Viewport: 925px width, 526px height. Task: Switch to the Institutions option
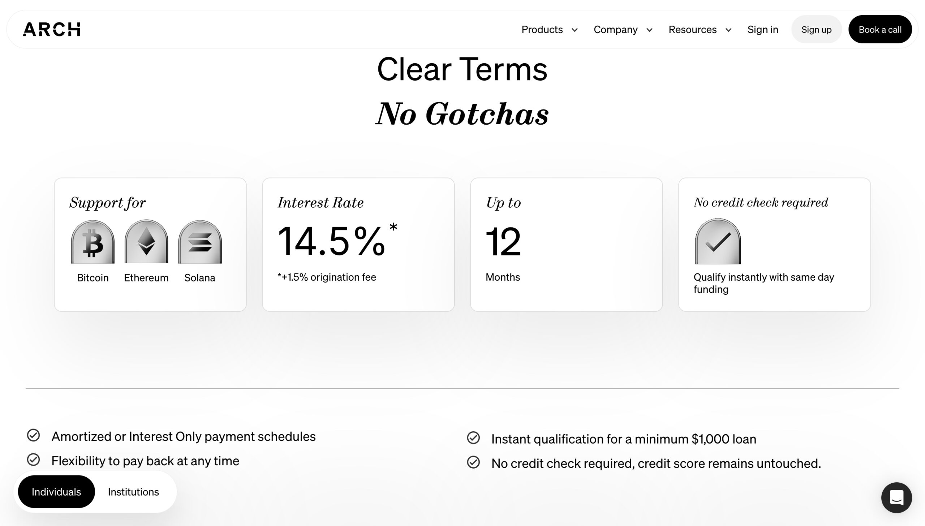(133, 491)
